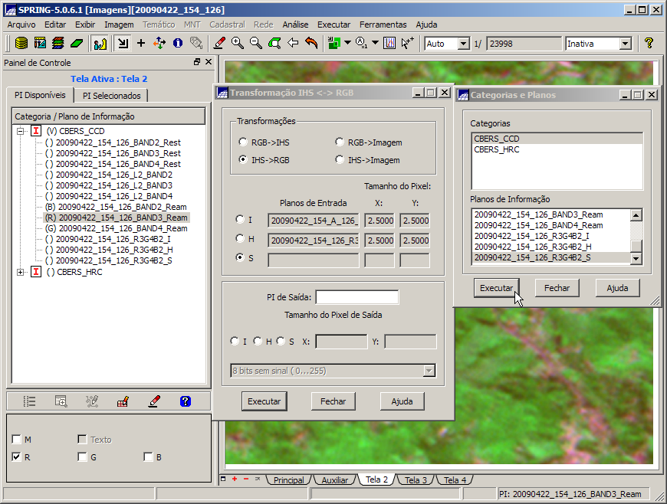This screenshot has width=667, height=504.
Task: Select the H input plane radio button
Action: pyautogui.click(x=240, y=240)
